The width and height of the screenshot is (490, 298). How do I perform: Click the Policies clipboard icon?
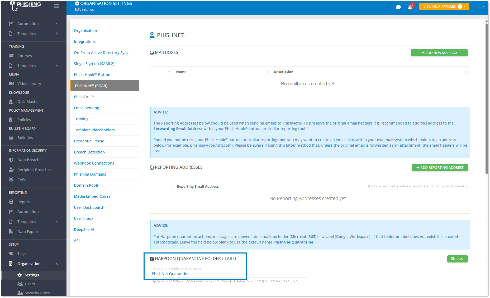[x=11, y=120]
